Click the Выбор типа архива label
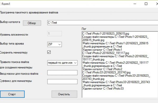The width and height of the screenshot is (158, 103). (x=12, y=44)
